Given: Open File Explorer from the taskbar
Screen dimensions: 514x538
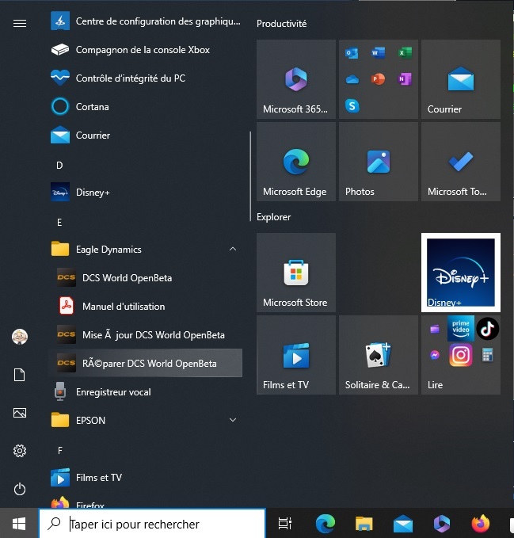Looking at the screenshot, I should [364, 524].
